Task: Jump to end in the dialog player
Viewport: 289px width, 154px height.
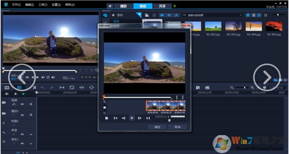Action: click(x=148, y=118)
